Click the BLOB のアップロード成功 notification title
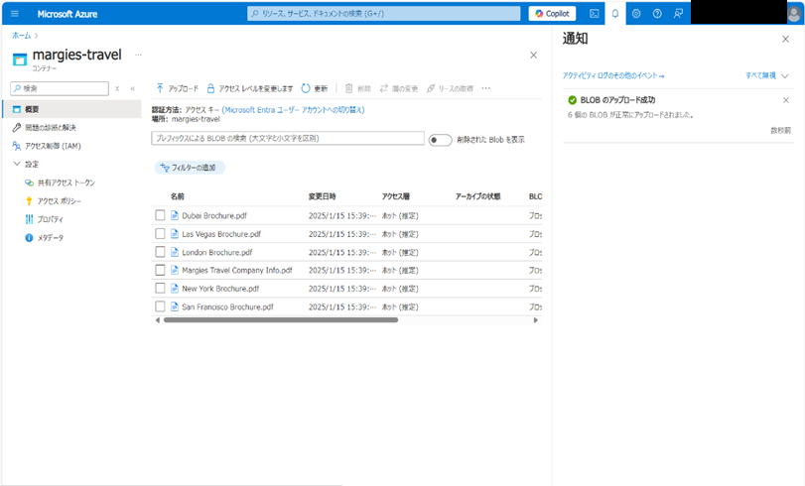Viewport: 805px width, 486px height. (x=617, y=100)
